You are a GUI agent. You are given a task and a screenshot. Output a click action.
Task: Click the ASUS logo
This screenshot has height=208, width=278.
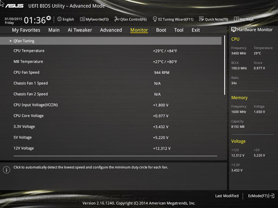pos(14,6)
